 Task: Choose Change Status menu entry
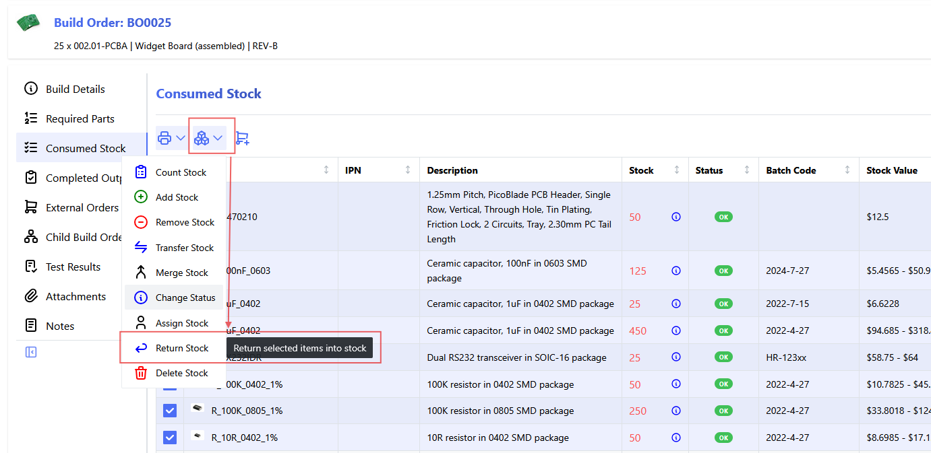(x=185, y=298)
